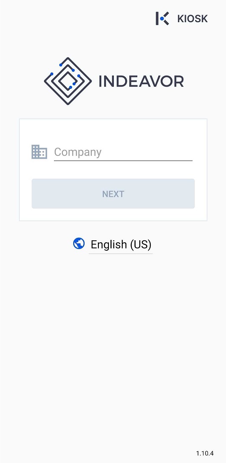Click the underline of the Company field
This screenshot has height=463, width=226.
(123, 160)
